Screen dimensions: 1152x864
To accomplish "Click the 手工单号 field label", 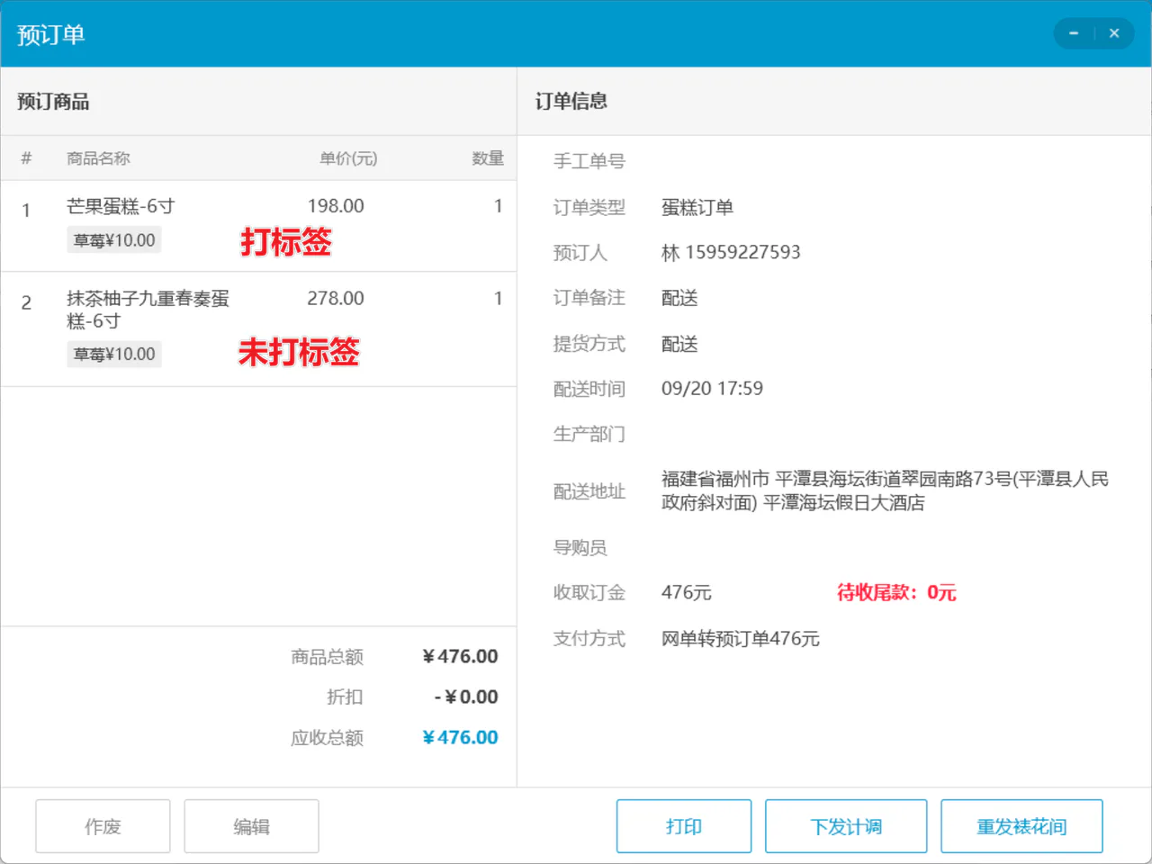I will 589,161.
